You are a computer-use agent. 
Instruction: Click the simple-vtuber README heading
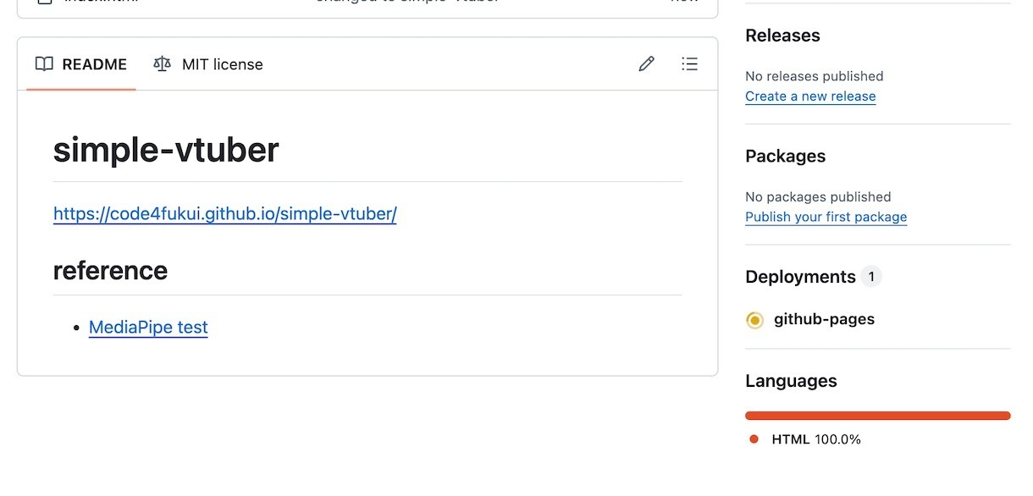point(166,150)
